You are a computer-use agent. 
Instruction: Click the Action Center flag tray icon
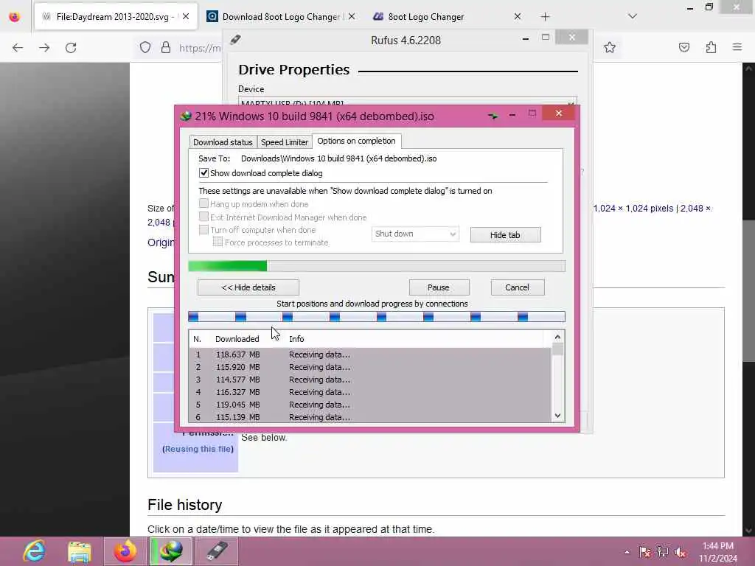[644, 552]
